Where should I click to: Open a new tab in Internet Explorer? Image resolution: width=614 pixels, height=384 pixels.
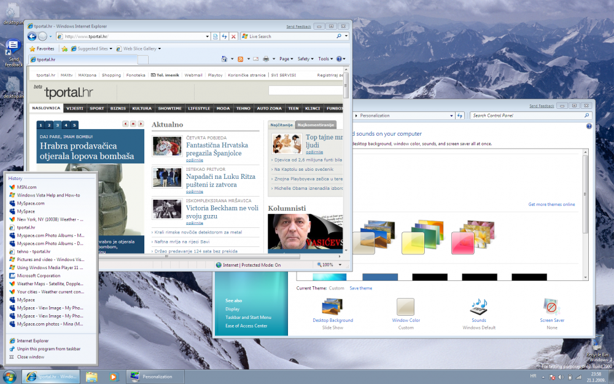143,60
